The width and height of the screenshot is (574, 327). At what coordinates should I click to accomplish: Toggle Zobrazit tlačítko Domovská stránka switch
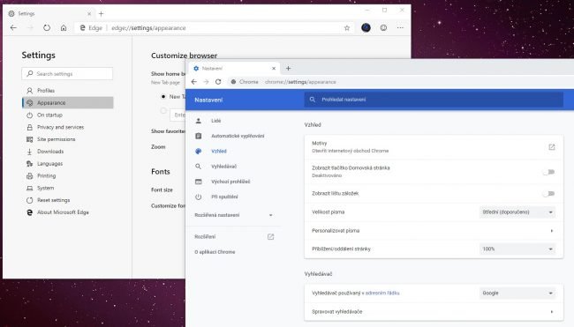point(548,172)
